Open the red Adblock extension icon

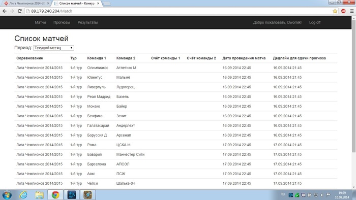(x=343, y=11)
